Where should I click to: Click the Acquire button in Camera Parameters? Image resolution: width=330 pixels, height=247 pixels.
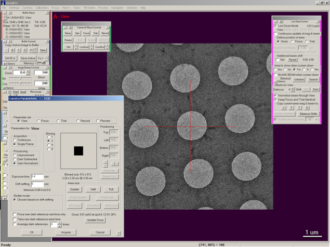pyautogui.click(x=65, y=232)
